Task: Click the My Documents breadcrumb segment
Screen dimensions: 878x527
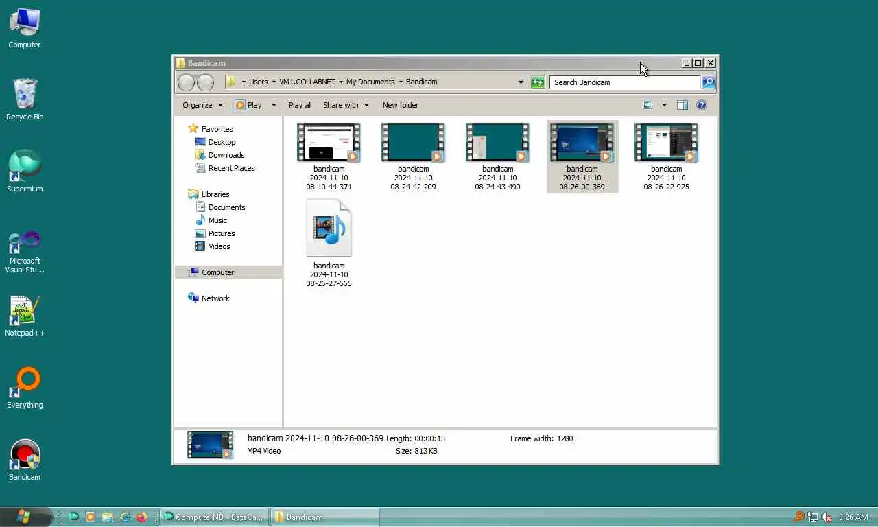Action: (370, 82)
